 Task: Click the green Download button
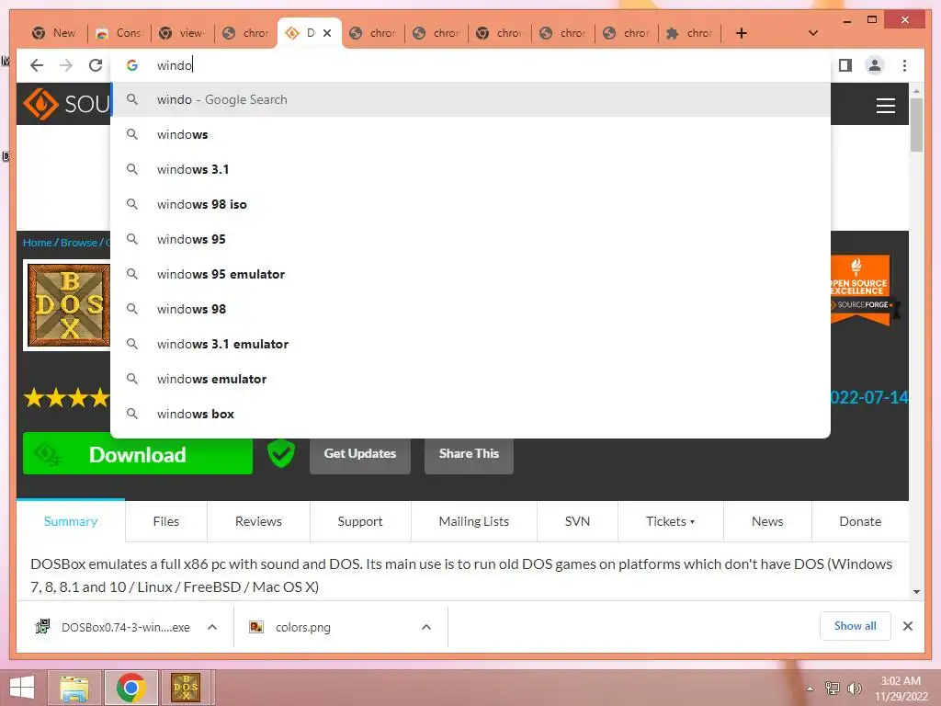138,456
